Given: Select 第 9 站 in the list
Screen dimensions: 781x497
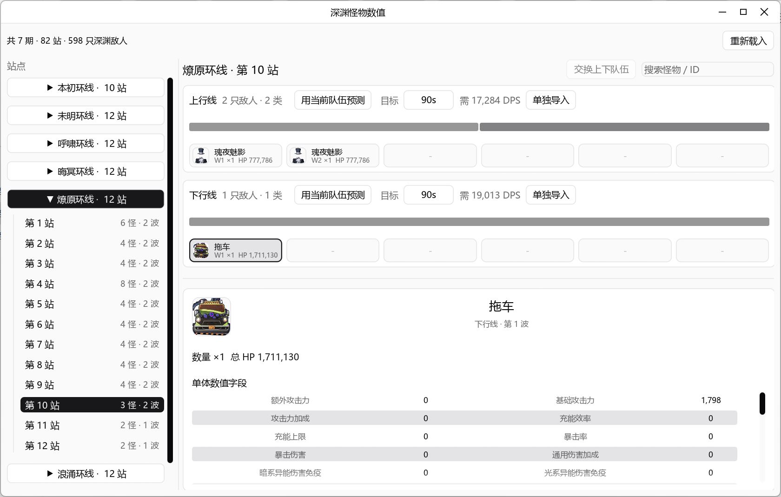Looking at the screenshot, I should tap(92, 385).
